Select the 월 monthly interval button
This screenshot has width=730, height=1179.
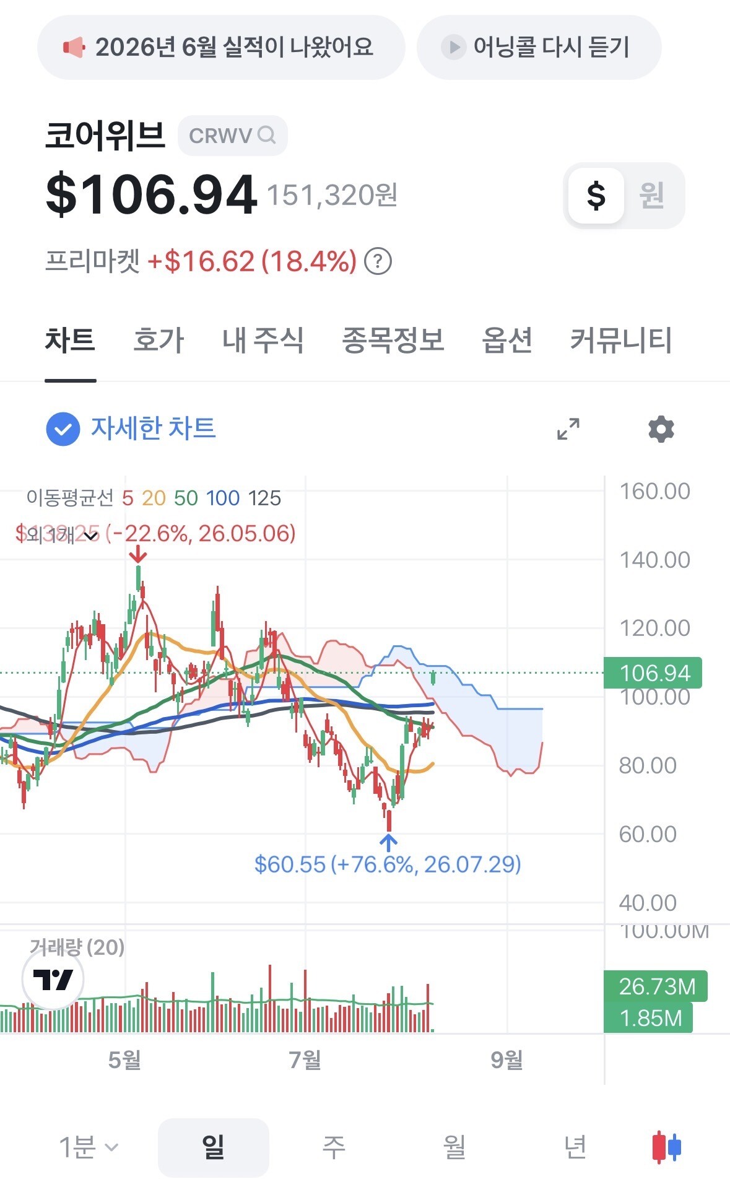pos(455,1147)
